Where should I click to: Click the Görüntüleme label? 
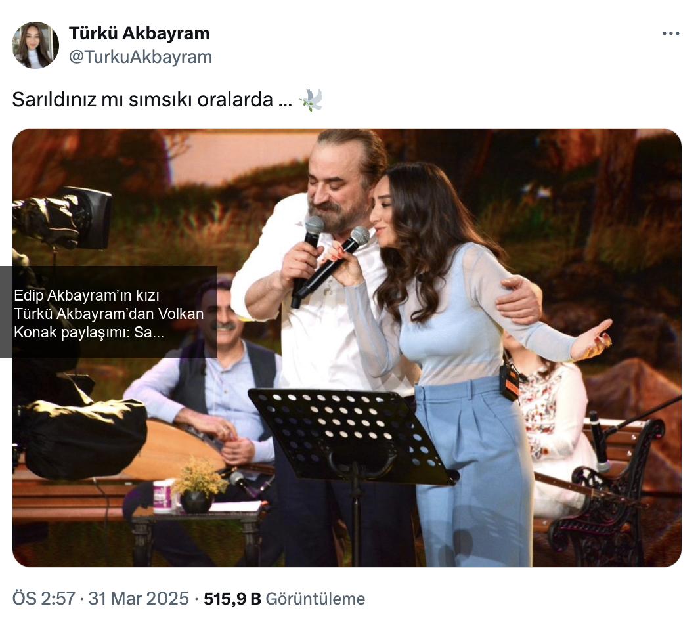click(315, 599)
